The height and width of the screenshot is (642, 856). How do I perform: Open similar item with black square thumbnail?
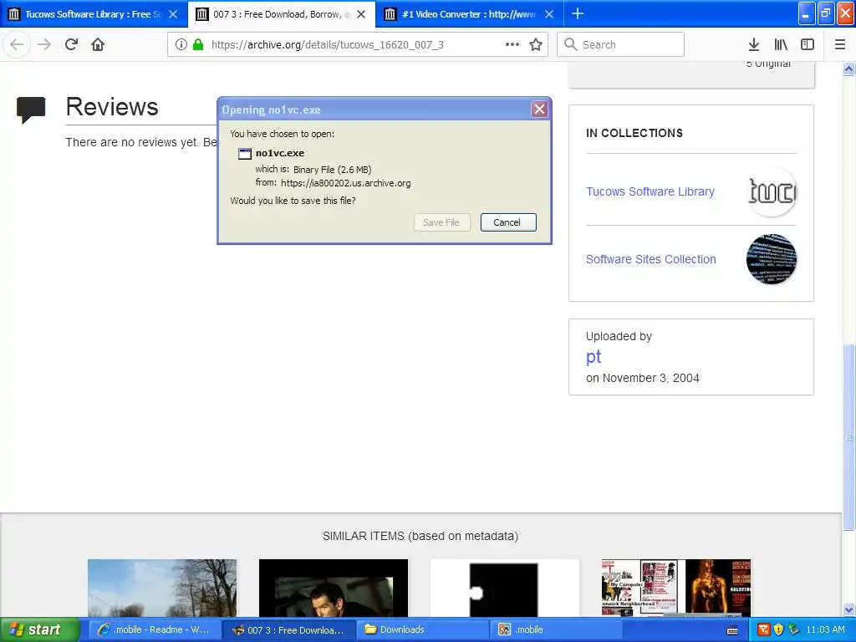pos(505,588)
